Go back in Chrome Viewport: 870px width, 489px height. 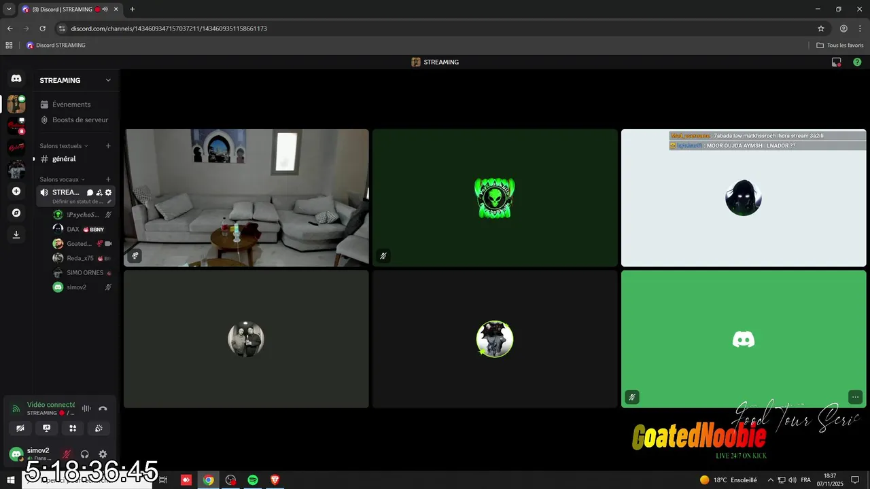click(x=10, y=29)
